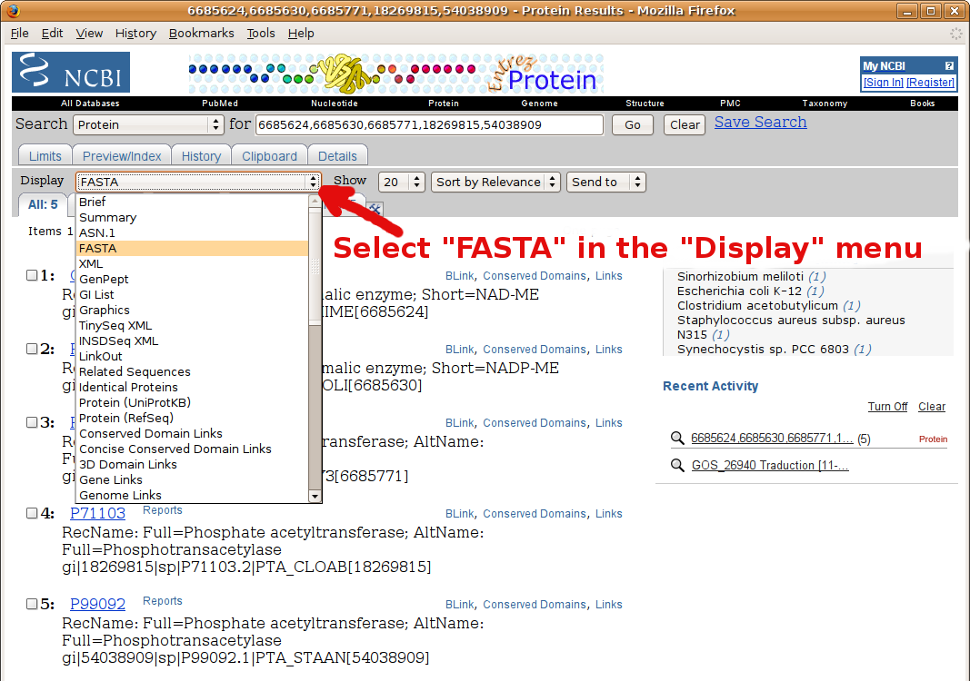Open the My NCBI help question mark
Screen dimensions: 970x681
click(949, 66)
